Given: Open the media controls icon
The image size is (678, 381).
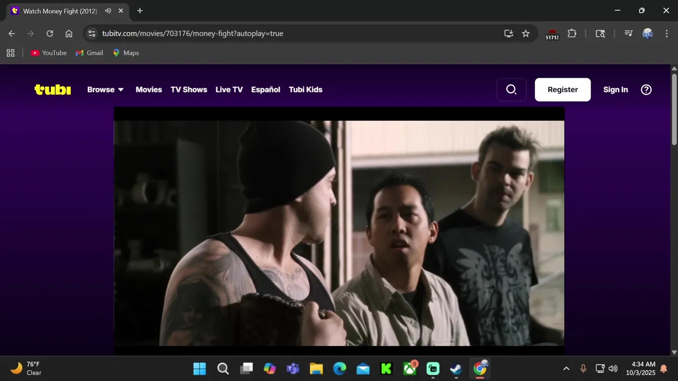Looking at the screenshot, I should pos(629,33).
